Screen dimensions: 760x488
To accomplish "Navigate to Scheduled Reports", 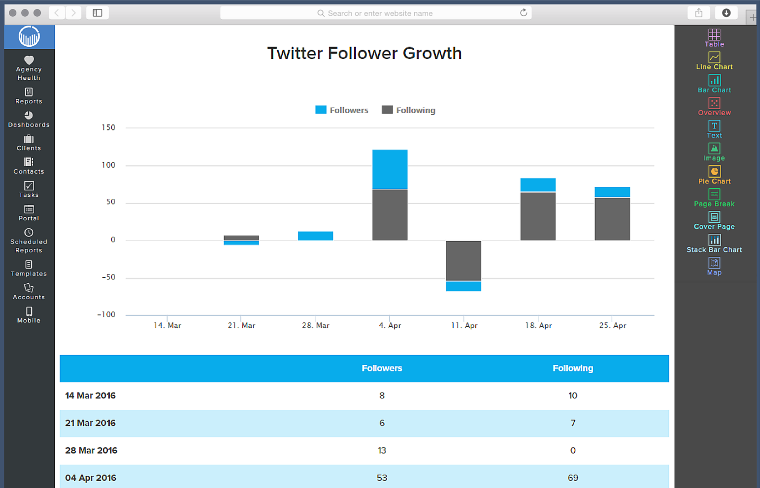I will click(29, 241).
